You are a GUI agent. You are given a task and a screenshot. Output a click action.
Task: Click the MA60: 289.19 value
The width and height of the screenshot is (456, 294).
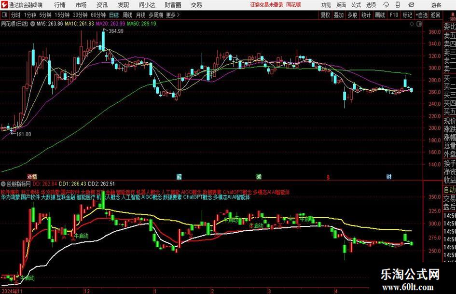pyautogui.click(x=142, y=24)
